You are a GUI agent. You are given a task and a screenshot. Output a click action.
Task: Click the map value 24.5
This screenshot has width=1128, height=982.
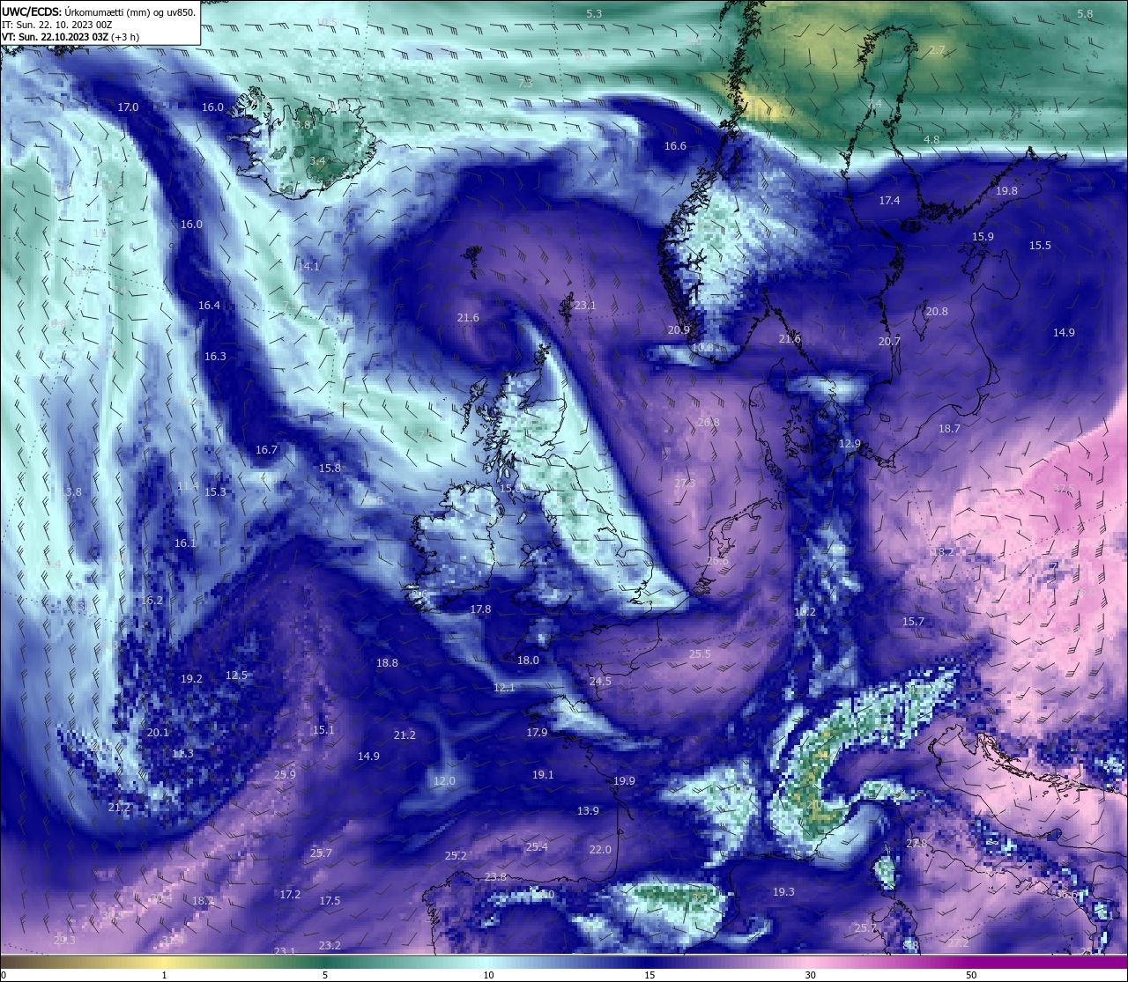[x=600, y=682]
